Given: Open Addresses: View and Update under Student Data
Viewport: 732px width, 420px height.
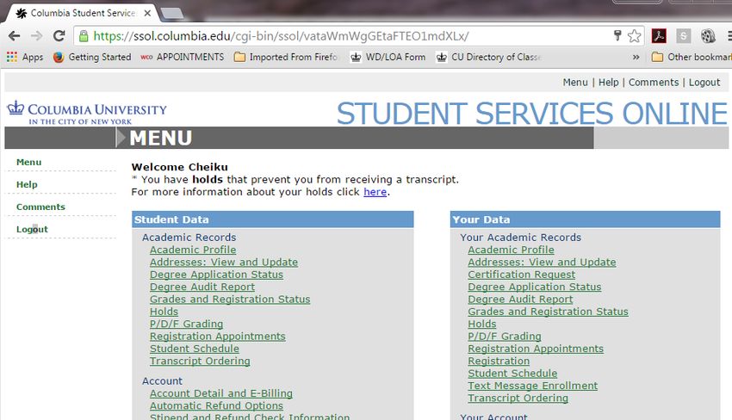Looking at the screenshot, I should pos(224,262).
